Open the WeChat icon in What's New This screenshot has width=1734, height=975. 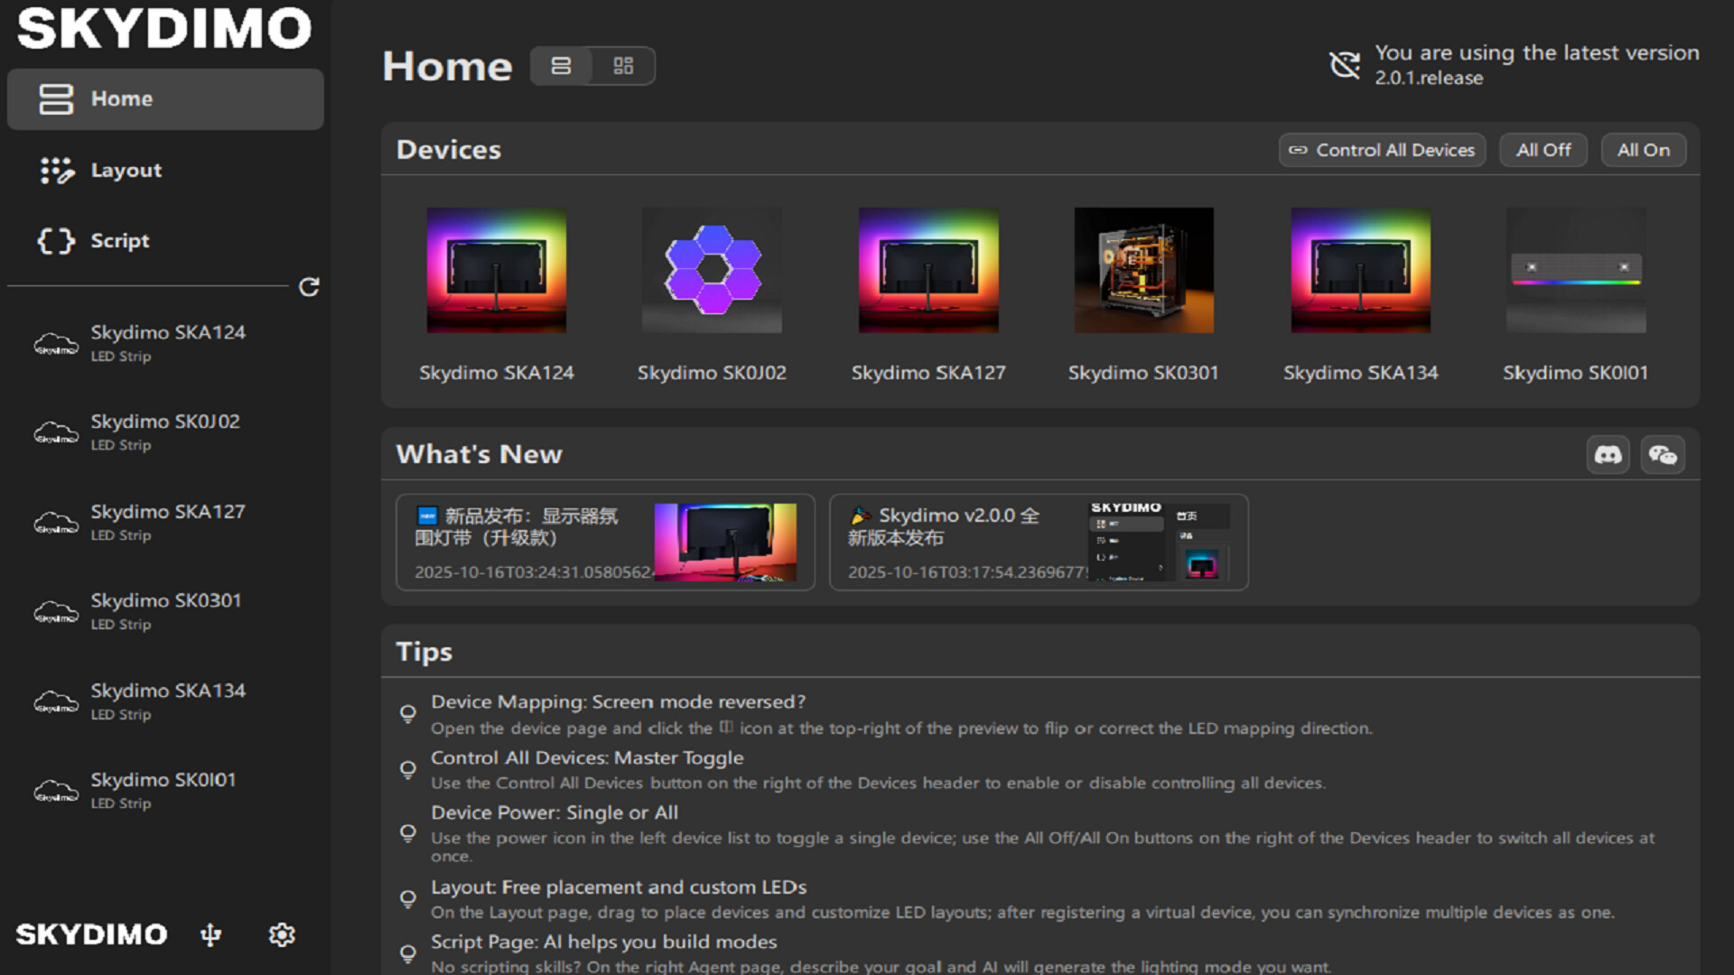pyautogui.click(x=1663, y=454)
